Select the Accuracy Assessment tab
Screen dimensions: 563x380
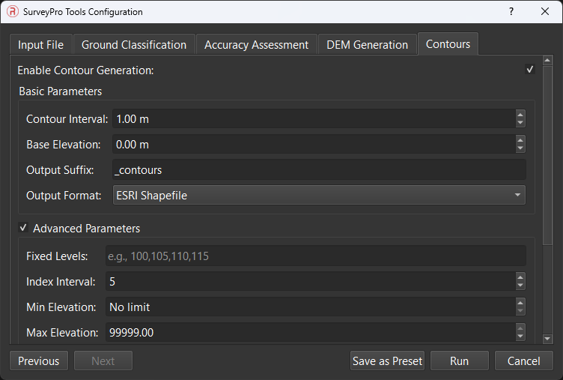coord(256,45)
